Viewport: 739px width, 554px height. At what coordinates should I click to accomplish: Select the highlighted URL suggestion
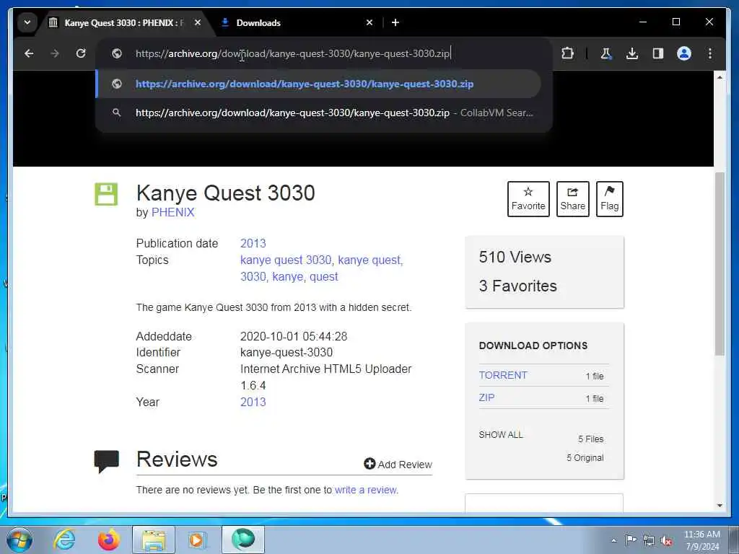318,84
